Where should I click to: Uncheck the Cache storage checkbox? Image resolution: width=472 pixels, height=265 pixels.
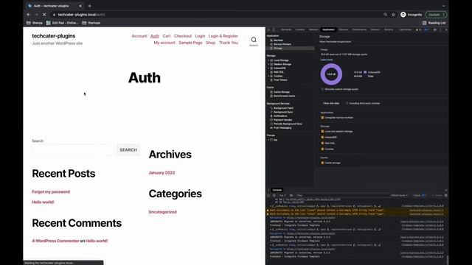pos(322,163)
